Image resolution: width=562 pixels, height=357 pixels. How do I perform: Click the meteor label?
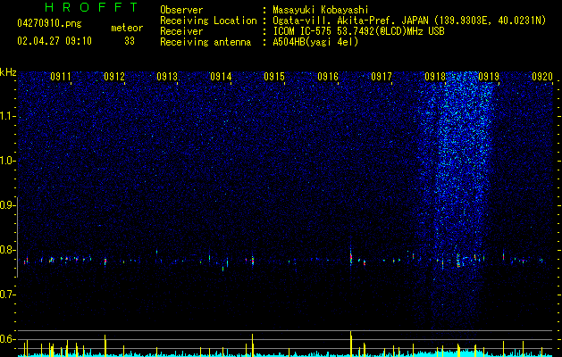point(127,28)
